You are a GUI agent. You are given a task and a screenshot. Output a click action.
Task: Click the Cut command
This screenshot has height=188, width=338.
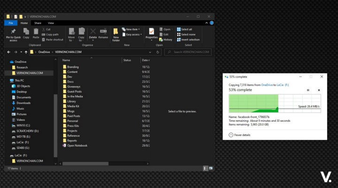coord(46,29)
